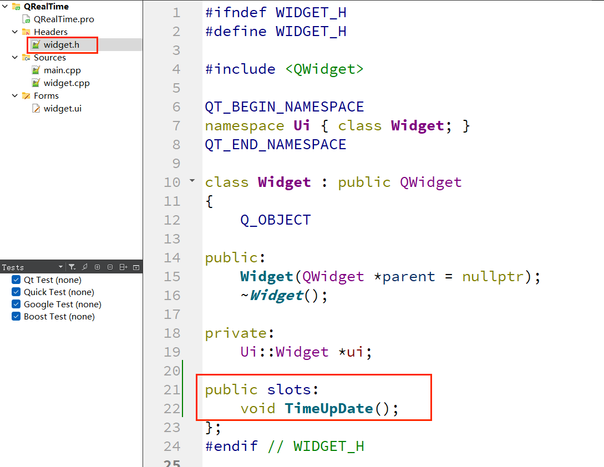The image size is (604, 467).
Task: Click '#endif' on line 24
Action: pos(231,446)
